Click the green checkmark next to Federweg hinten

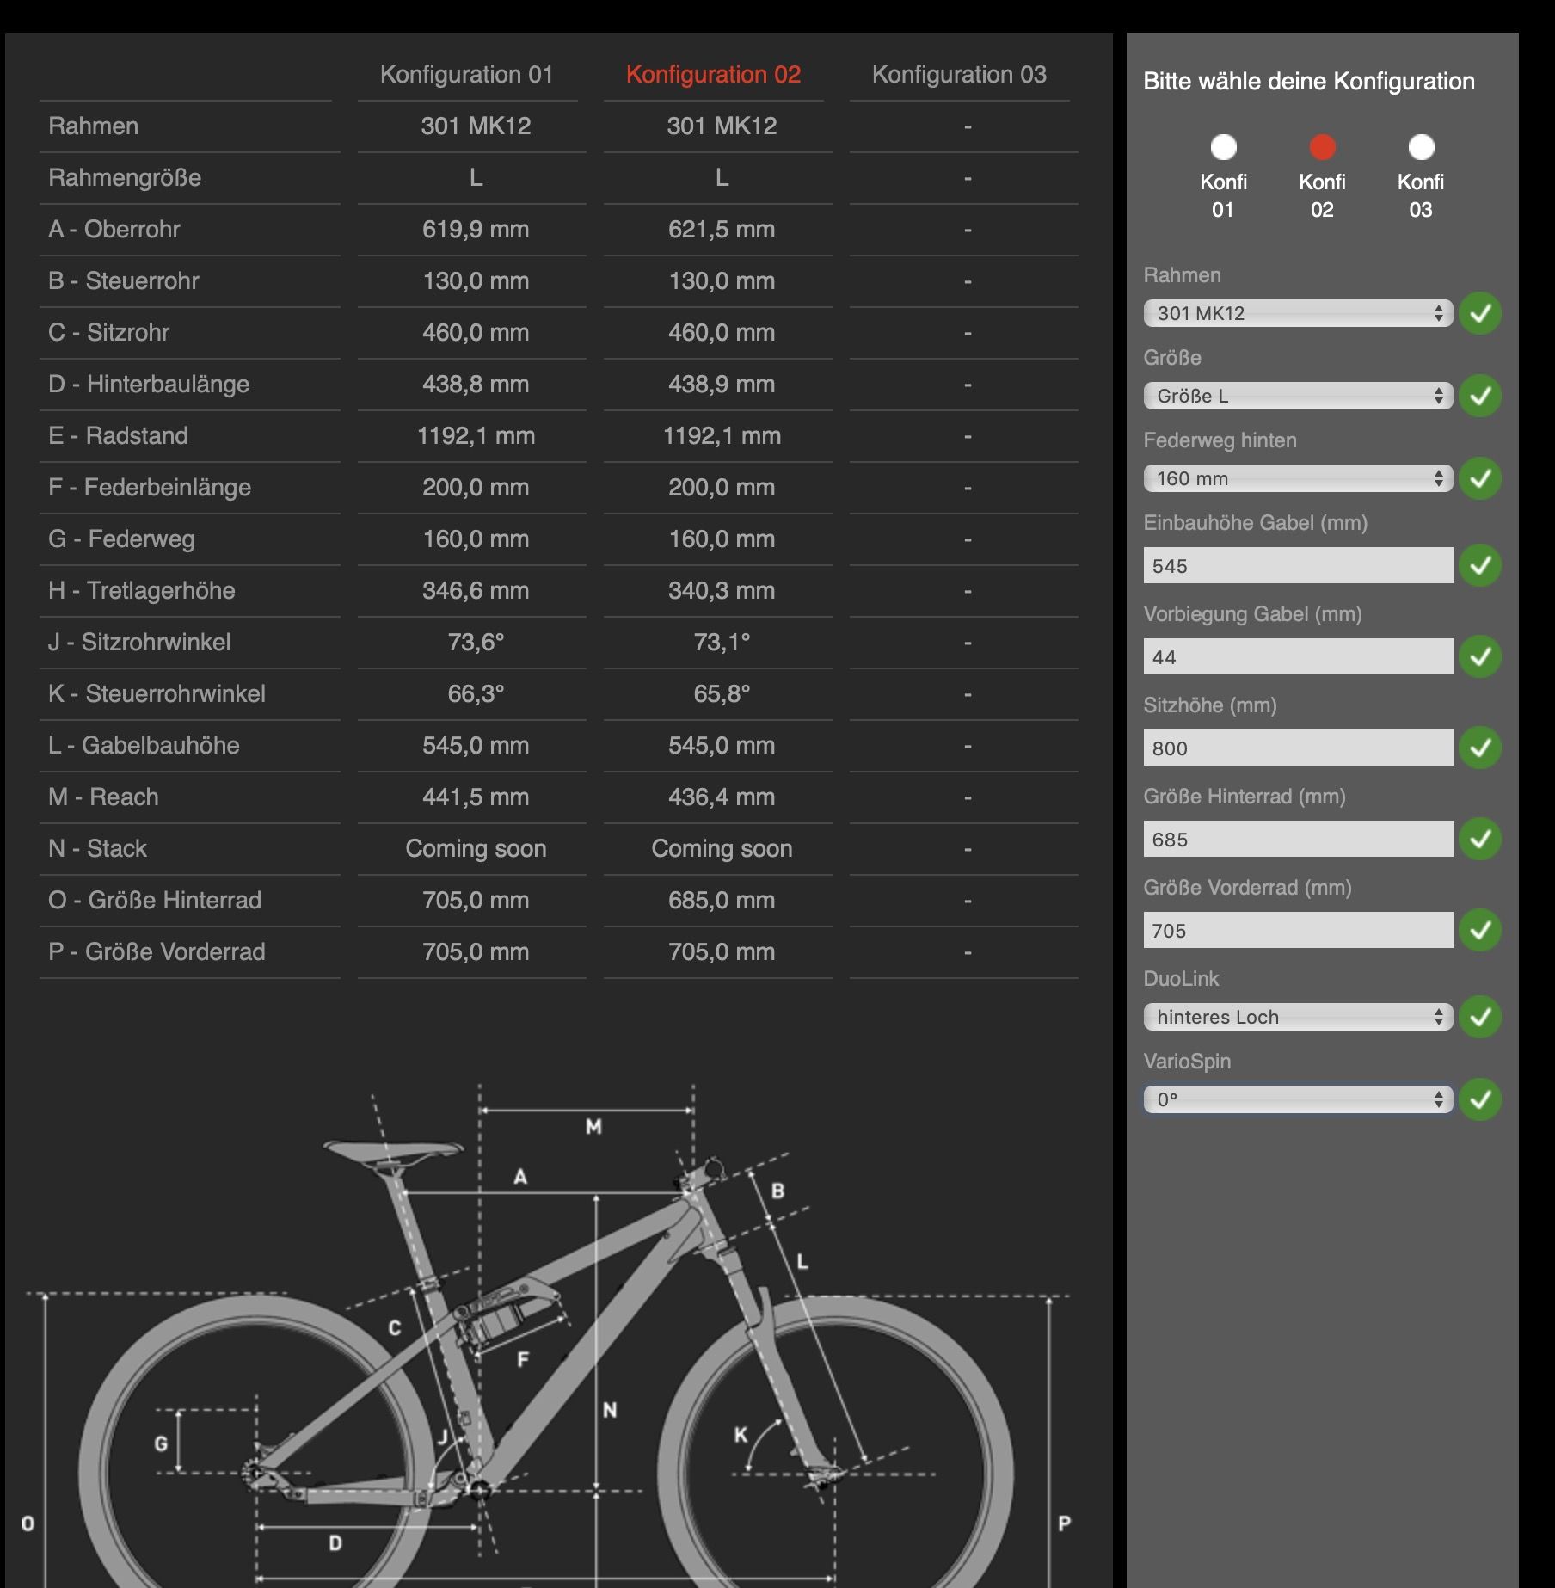click(1480, 478)
